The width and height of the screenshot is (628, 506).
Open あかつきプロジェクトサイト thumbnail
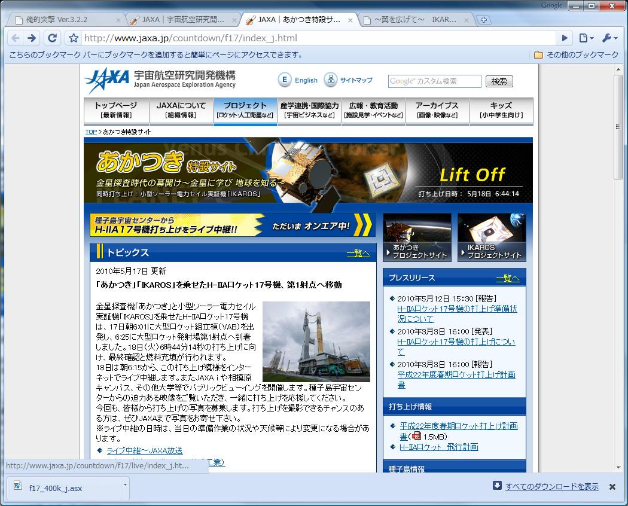point(417,237)
